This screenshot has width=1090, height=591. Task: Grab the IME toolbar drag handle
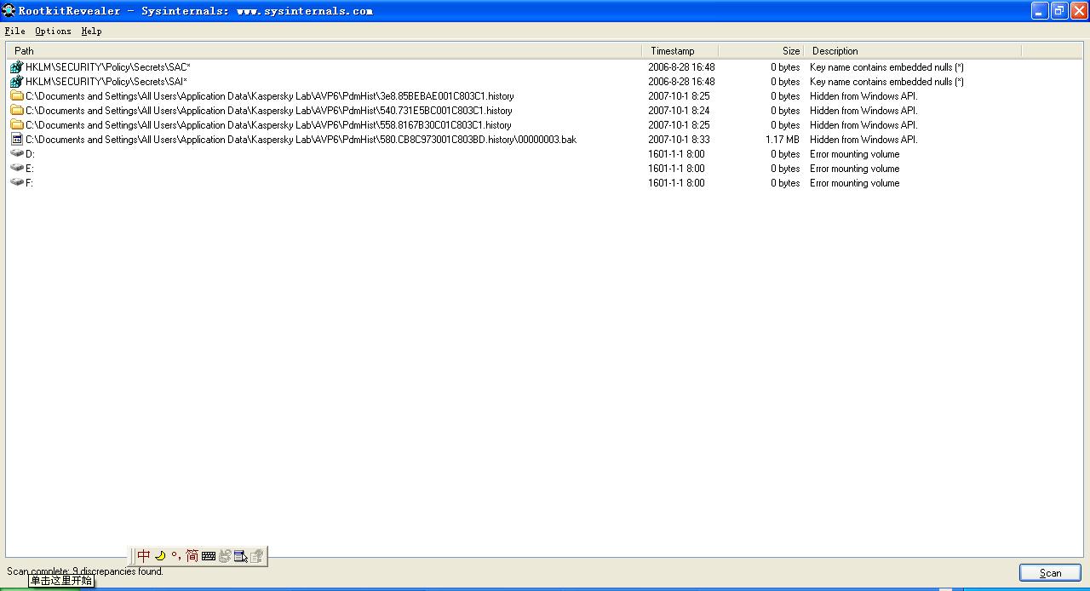132,556
